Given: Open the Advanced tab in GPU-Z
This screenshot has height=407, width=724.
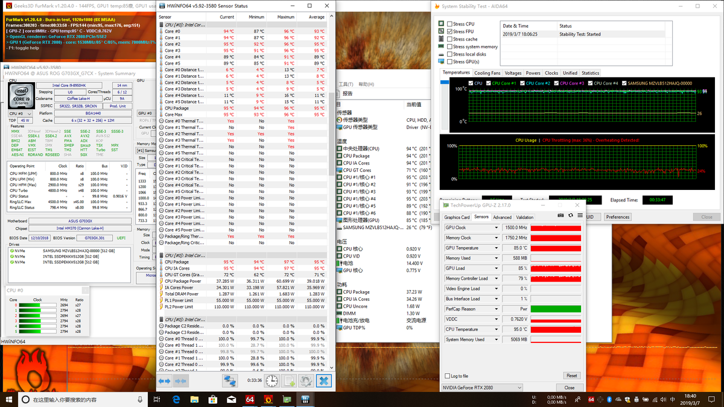Looking at the screenshot, I should point(502,217).
